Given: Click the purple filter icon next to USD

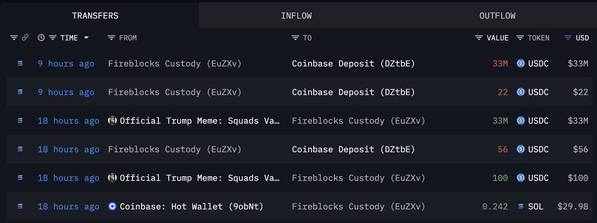Looking at the screenshot, I should tap(568, 38).
